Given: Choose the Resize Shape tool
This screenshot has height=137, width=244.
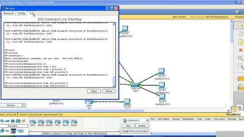Looking at the screenshot, I should click(x=241, y=66).
